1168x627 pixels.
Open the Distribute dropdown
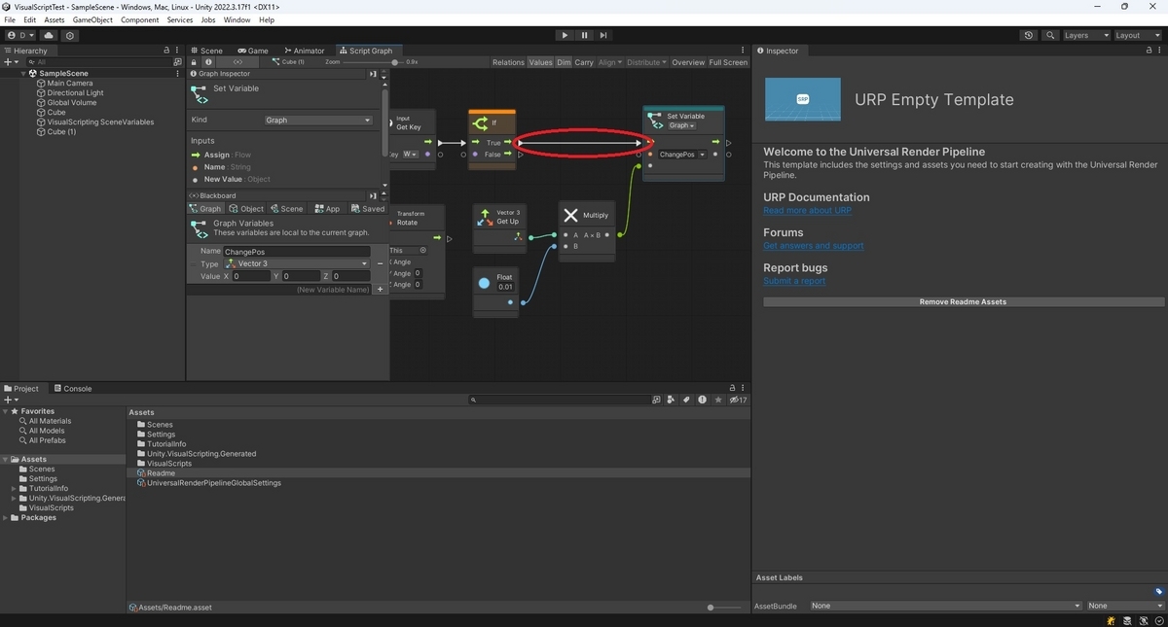(x=646, y=62)
